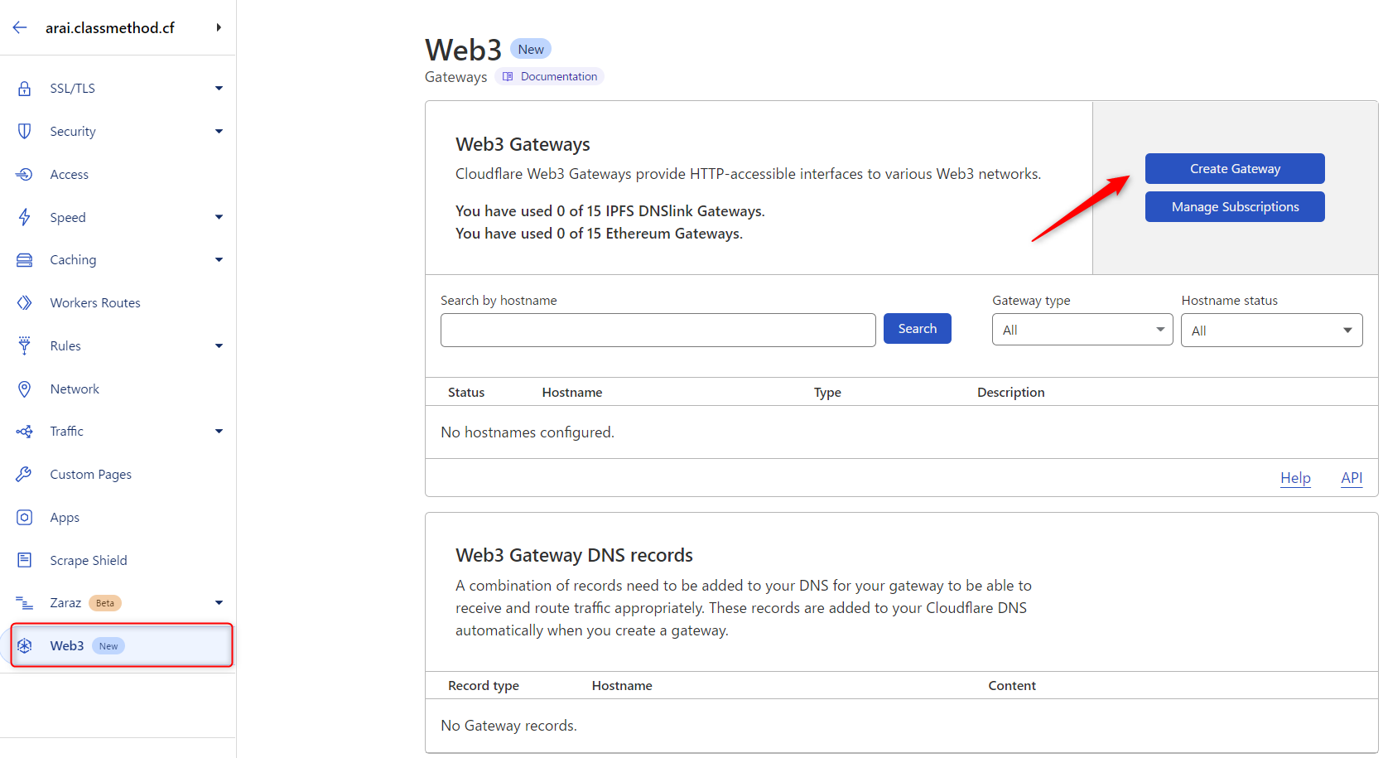Focus the Search by hostname field
Screen dimensions: 1383x758
658,330
